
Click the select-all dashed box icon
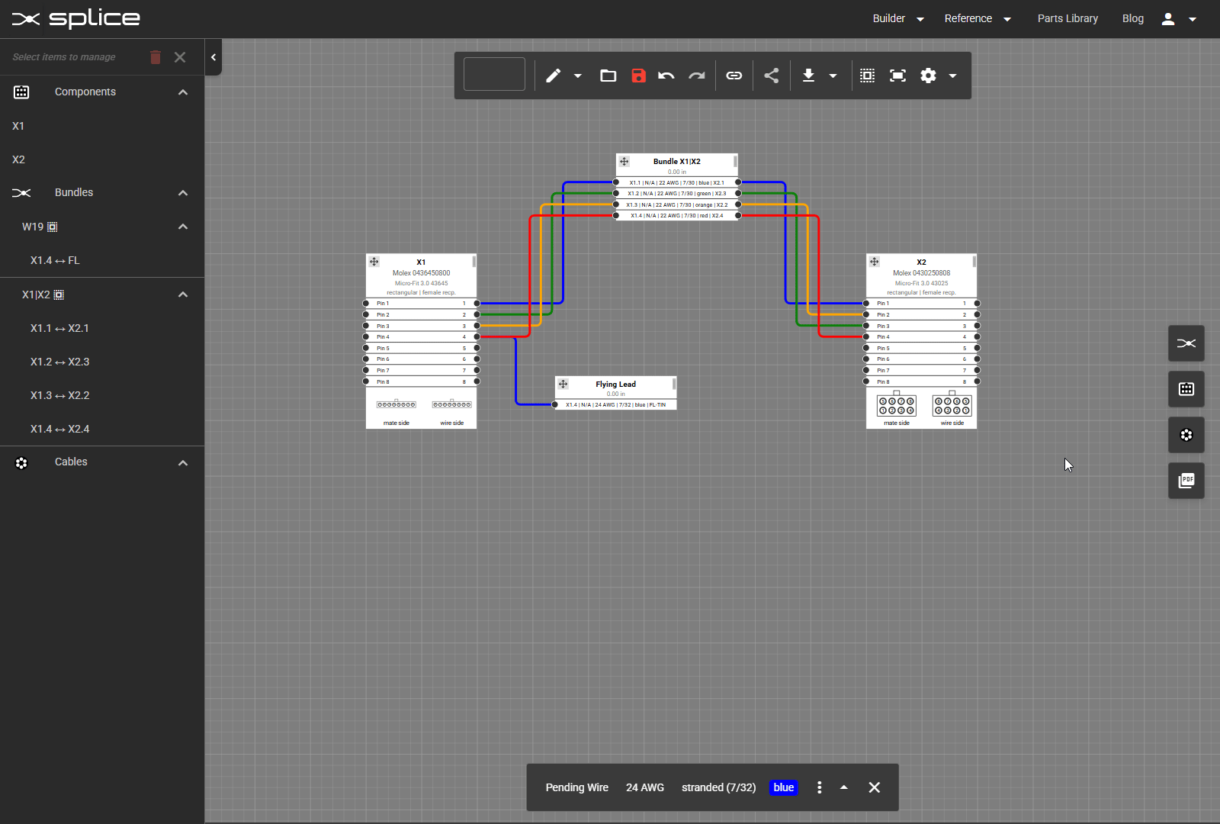point(867,76)
